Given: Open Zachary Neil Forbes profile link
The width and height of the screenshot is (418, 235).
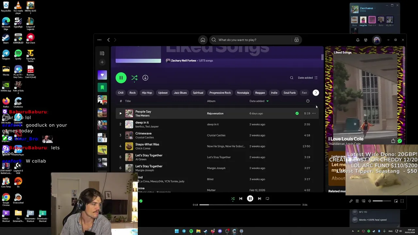Looking at the screenshot, I should click(184, 61).
